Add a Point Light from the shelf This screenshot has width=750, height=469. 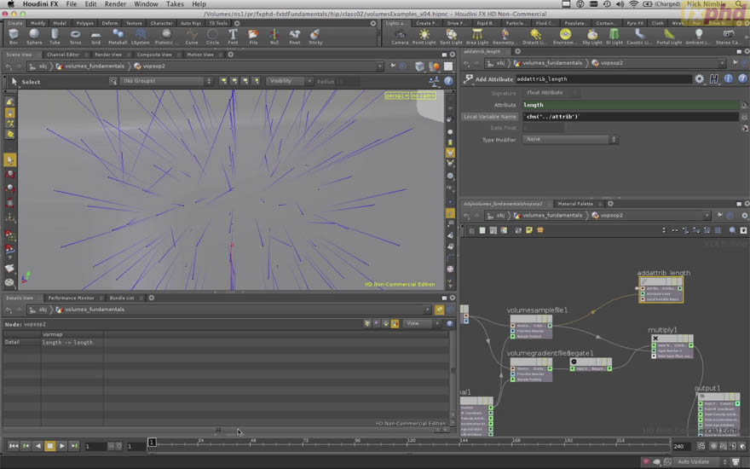click(424, 36)
